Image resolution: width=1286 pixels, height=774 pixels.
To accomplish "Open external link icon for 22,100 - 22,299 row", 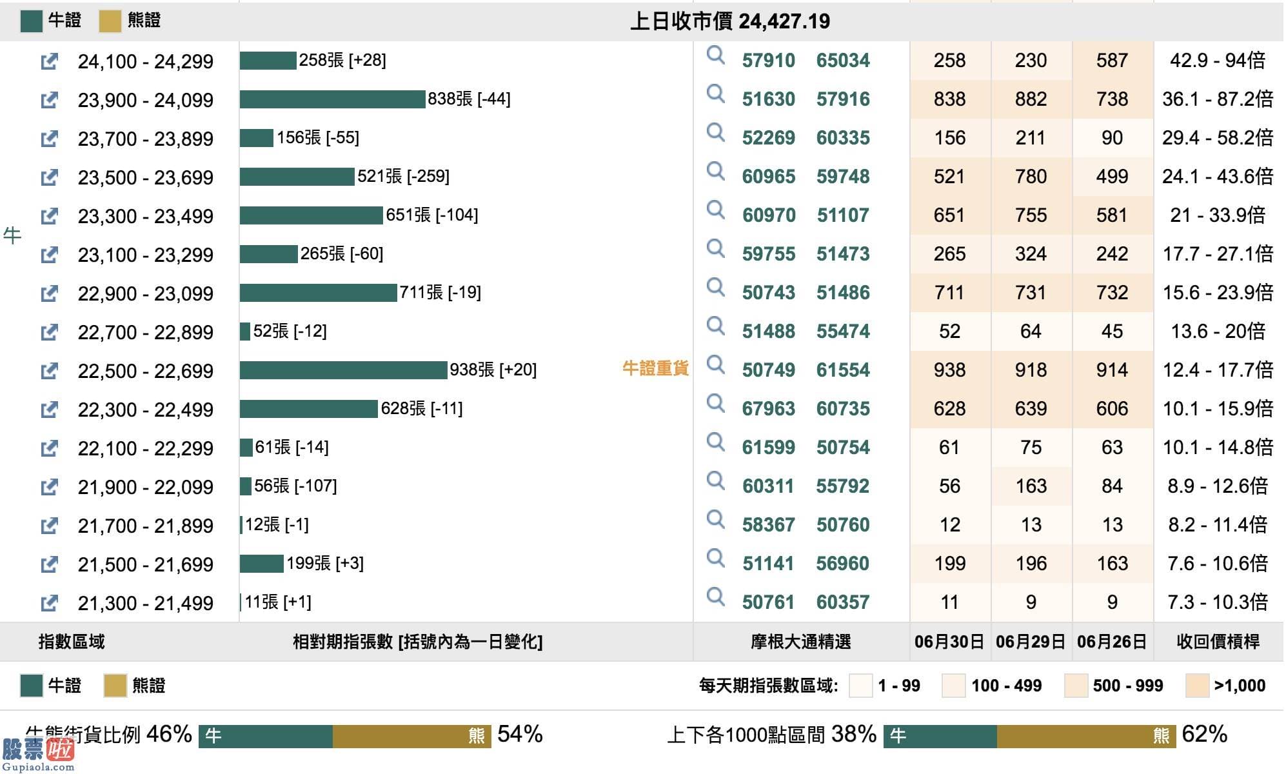I will click(x=49, y=448).
